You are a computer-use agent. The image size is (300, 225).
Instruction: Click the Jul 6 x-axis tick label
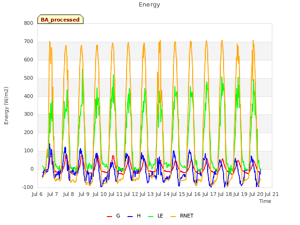(x=37, y=195)
